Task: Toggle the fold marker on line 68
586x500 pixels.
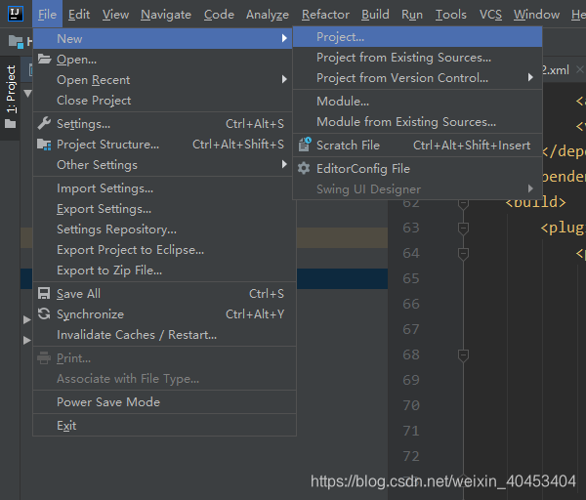Action: (x=463, y=355)
